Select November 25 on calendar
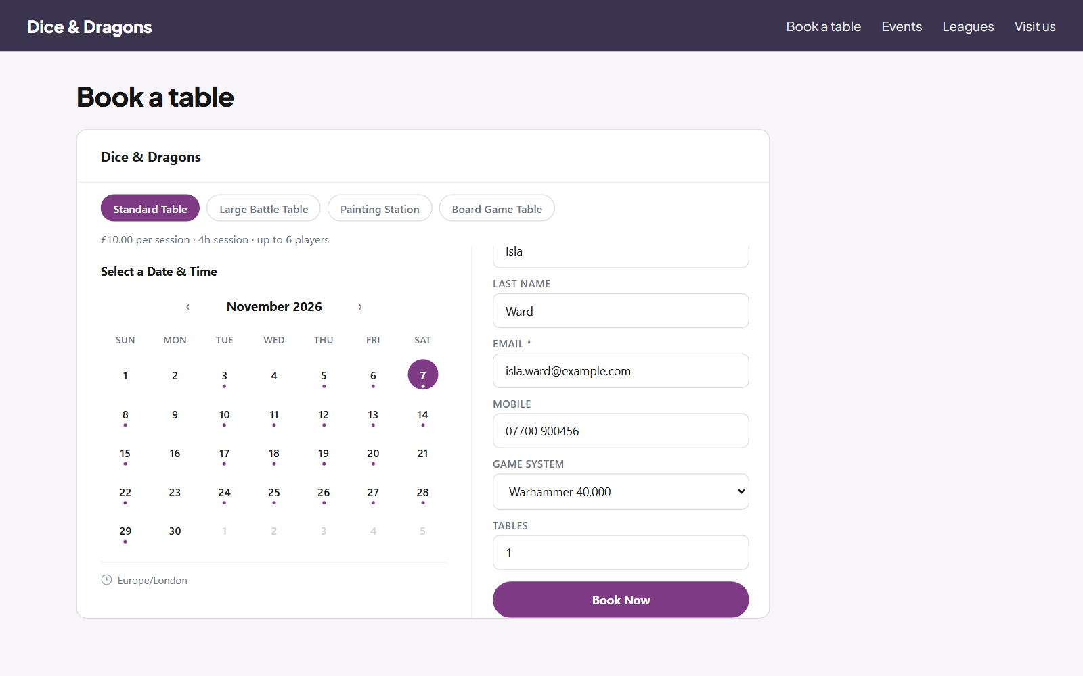The width and height of the screenshot is (1083, 676). coord(274,493)
